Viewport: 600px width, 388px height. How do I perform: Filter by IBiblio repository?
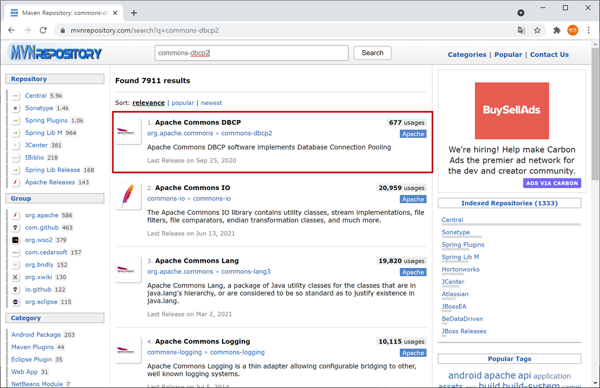pos(35,158)
